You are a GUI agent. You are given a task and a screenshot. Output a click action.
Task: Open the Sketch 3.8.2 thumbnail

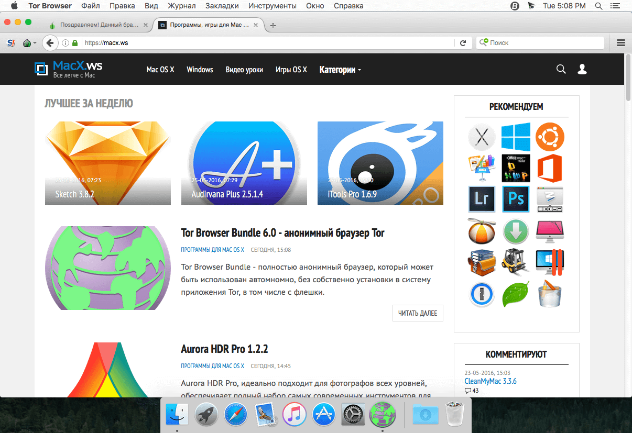pos(108,163)
